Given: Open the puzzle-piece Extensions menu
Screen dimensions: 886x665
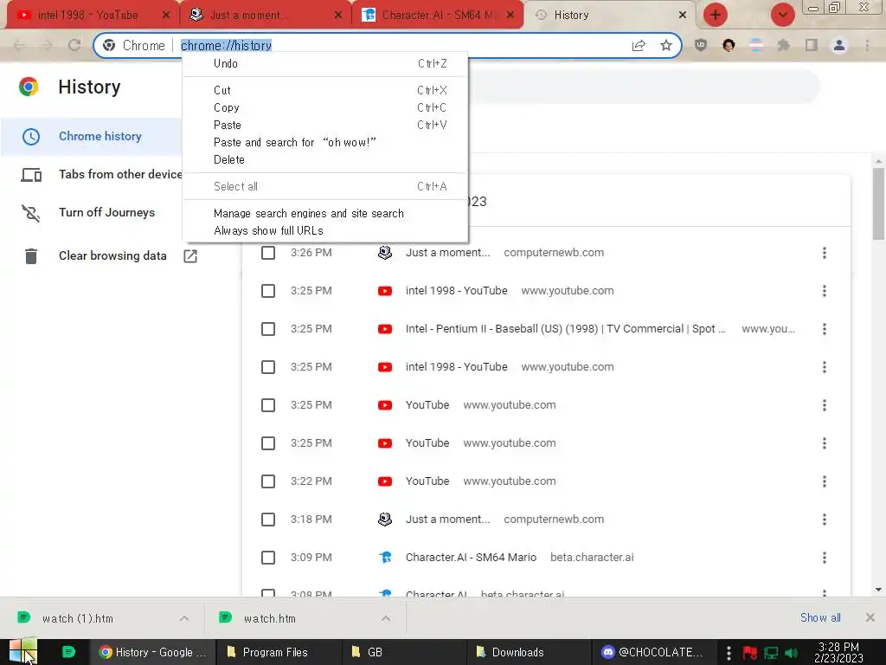Looking at the screenshot, I should click(x=784, y=45).
